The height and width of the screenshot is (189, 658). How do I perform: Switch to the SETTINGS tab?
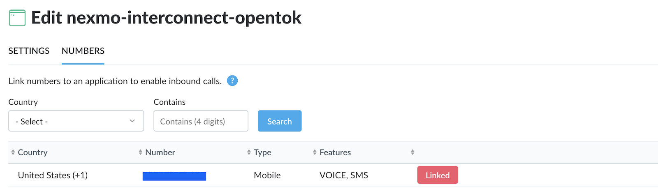click(x=29, y=51)
